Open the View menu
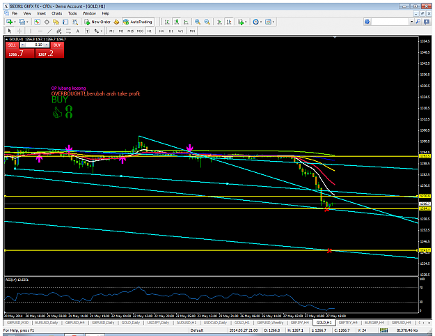This screenshot has height=336, width=435. 27,13
